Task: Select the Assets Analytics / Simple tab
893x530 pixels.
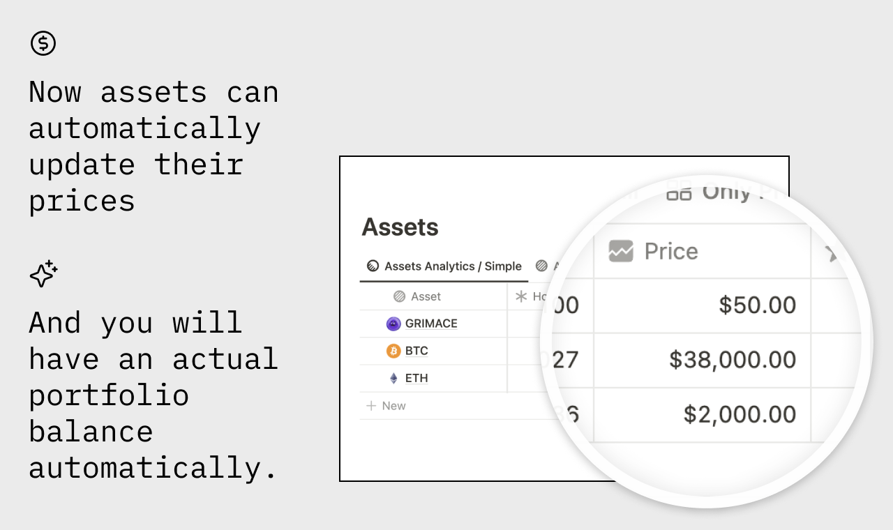Action: click(444, 266)
